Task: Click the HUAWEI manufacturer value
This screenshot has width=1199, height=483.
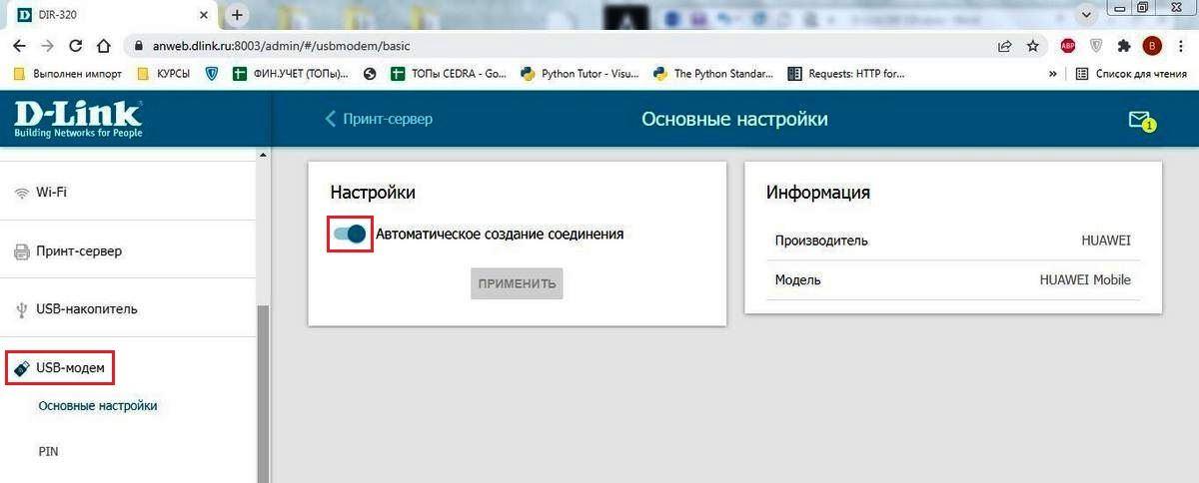Action: [x=1106, y=241]
